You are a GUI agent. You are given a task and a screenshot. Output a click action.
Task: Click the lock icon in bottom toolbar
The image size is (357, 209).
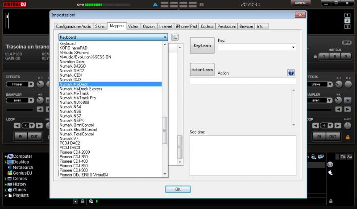(x=83, y=201)
